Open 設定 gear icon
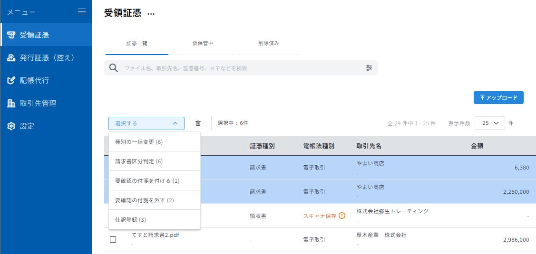 coord(11,126)
